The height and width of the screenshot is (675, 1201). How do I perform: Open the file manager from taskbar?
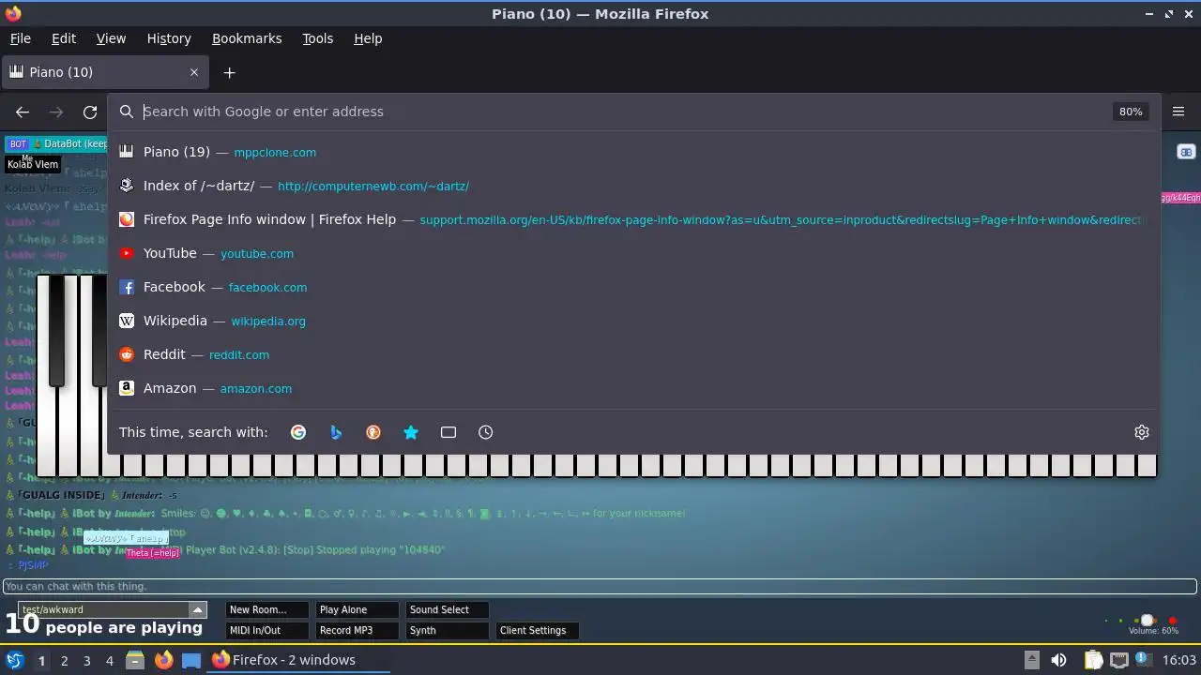(135, 660)
